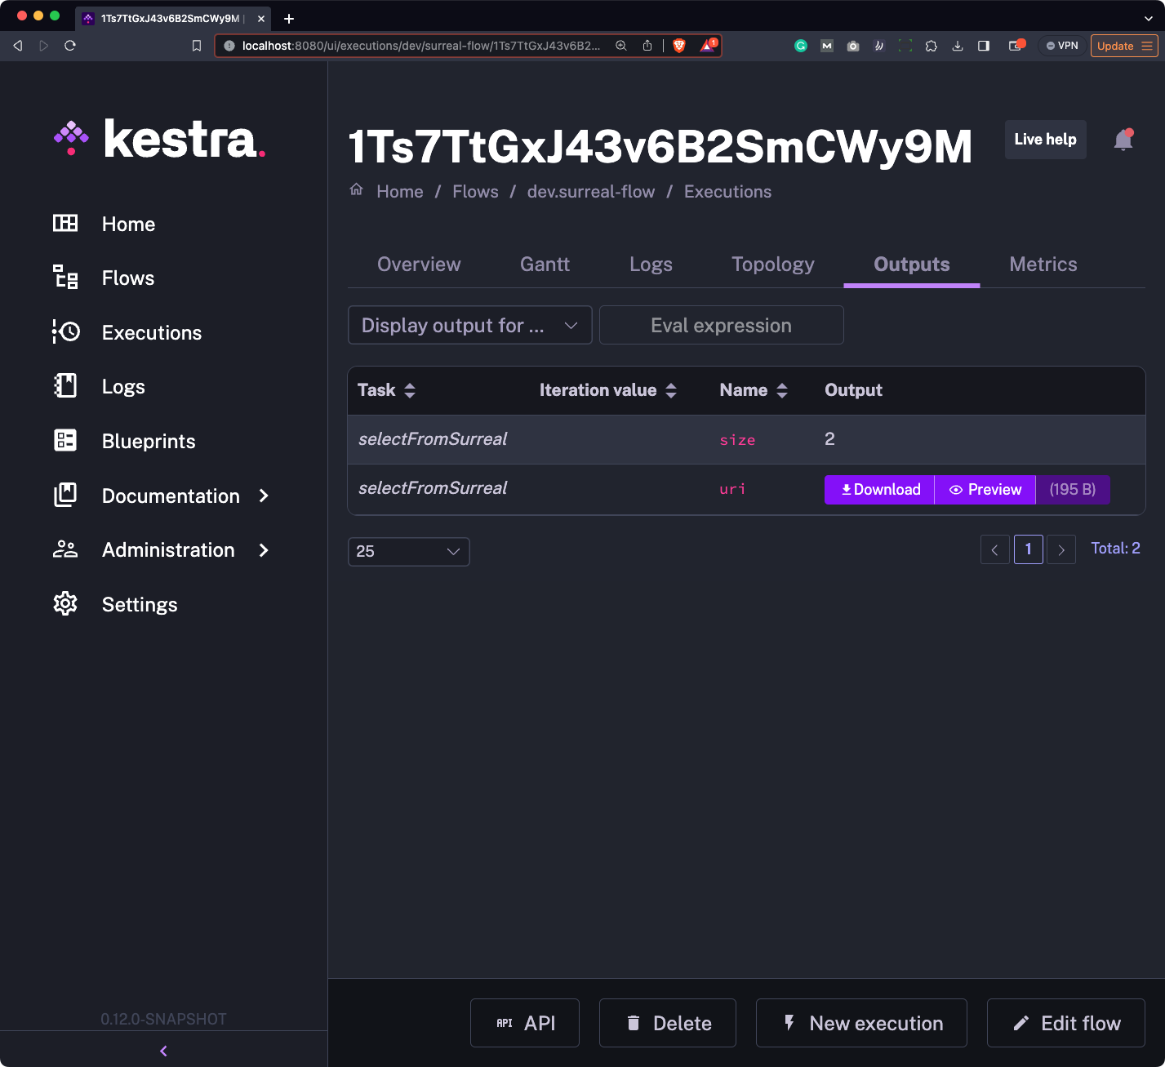Viewport: 1165px width, 1067px height.
Task: Click the New execution button
Action: click(x=861, y=1023)
